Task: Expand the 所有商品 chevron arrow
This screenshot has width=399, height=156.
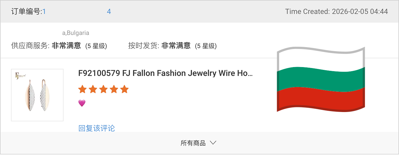Action: click(213, 143)
